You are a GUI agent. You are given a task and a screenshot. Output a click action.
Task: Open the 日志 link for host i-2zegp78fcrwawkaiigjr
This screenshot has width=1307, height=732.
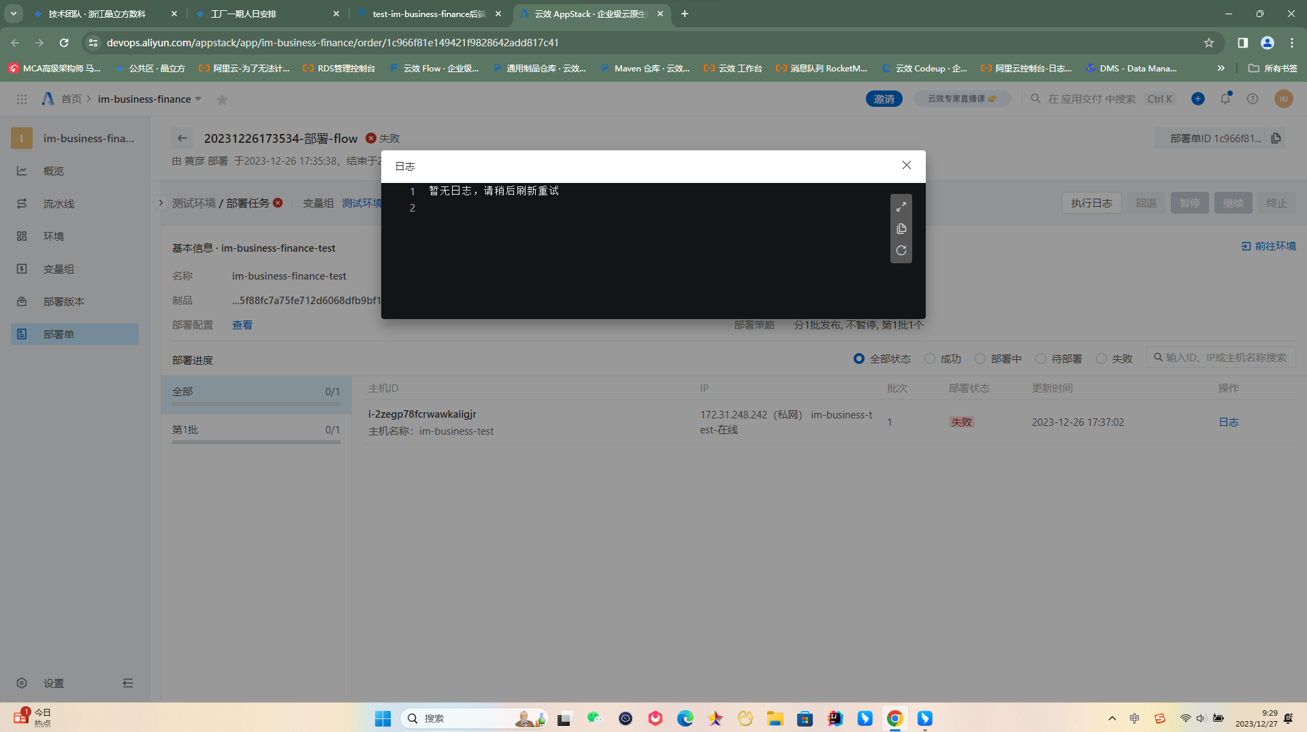click(x=1229, y=422)
